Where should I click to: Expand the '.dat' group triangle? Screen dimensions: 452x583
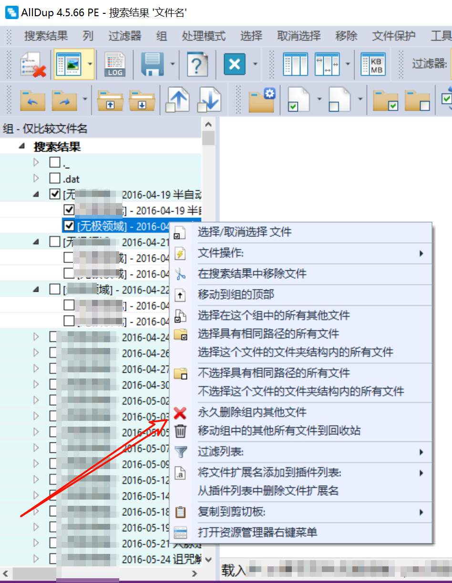pos(36,179)
